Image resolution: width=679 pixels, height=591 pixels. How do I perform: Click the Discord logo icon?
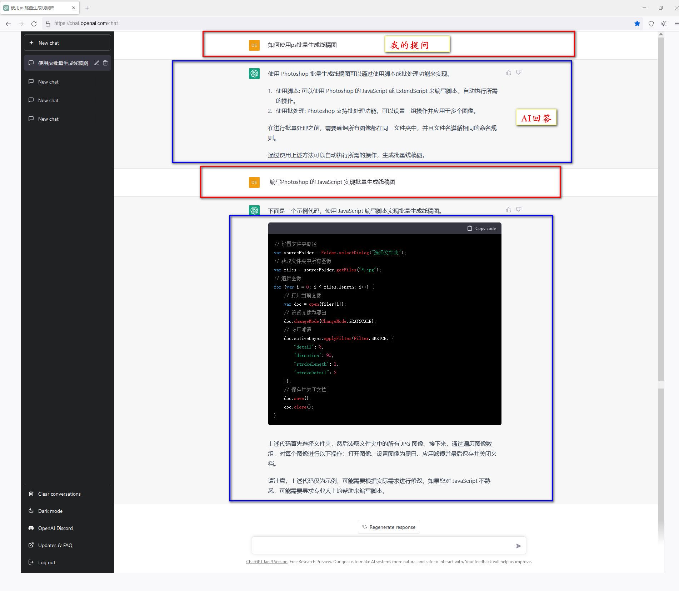pyautogui.click(x=31, y=528)
